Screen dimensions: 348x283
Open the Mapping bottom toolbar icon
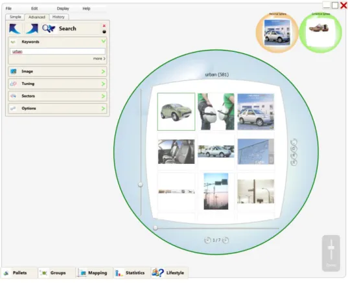[x=82, y=273]
